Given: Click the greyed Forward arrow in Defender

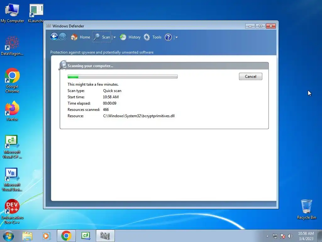Looking at the screenshot, I should [x=63, y=37].
